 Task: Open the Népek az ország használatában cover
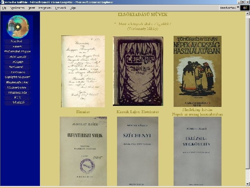(x=197, y=71)
